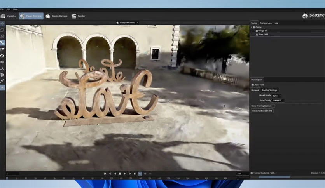This screenshot has height=188, width=325.
Task: Open the Help menu
Action: pos(15,9)
